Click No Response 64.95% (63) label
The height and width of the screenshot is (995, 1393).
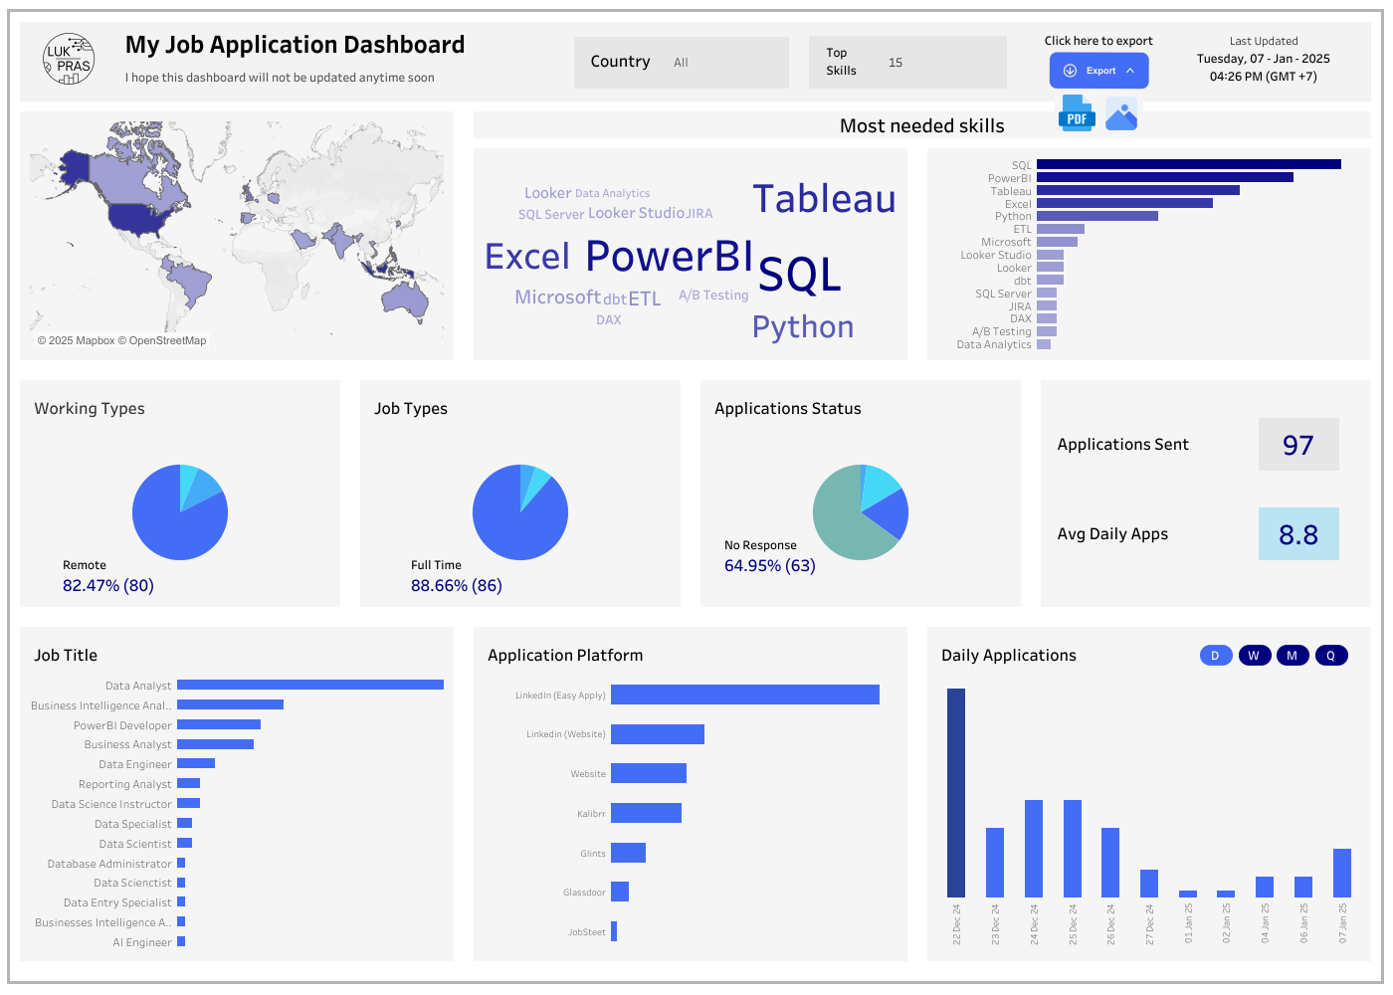click(x=770, y=556)
